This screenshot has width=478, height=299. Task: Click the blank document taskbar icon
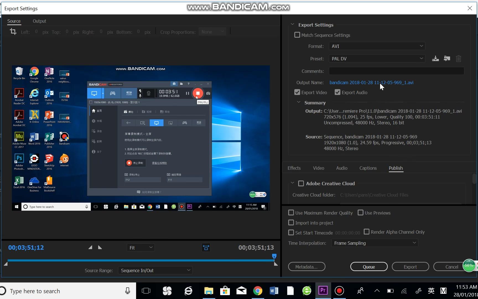click(290, 291)
